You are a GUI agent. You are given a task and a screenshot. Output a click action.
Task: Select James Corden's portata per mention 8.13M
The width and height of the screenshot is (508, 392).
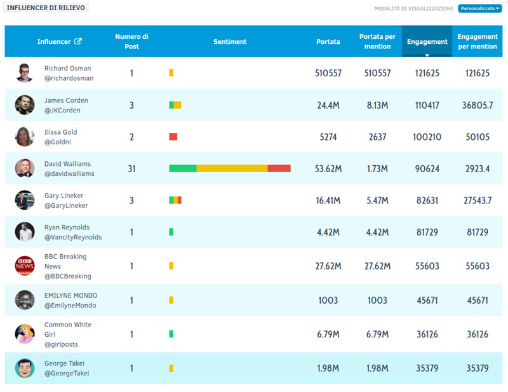[x=377, y=105]
